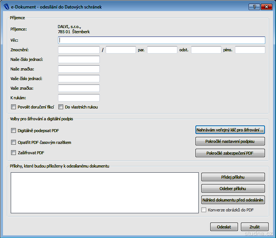Click the help question mark button
The width and height of the screenshot is (276, 238).
[254, 7]
